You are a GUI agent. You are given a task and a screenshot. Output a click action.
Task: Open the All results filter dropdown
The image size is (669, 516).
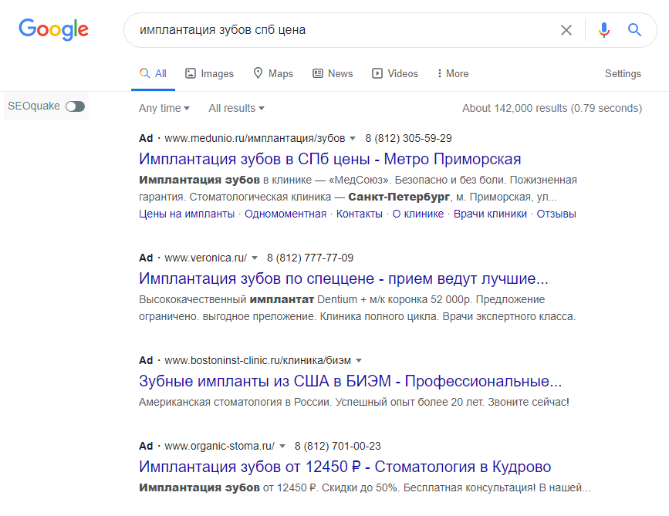coord(236,108)
